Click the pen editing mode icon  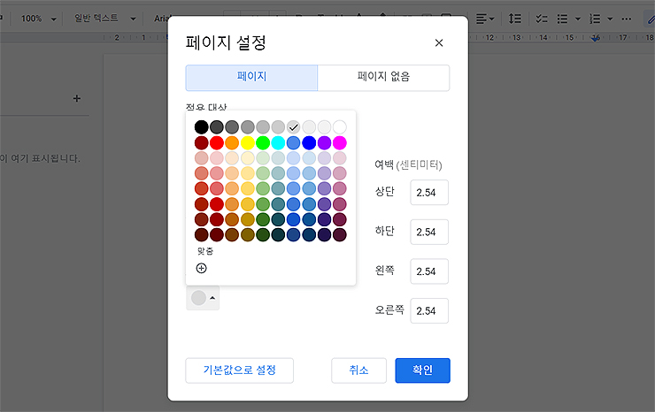pos(651,19)
